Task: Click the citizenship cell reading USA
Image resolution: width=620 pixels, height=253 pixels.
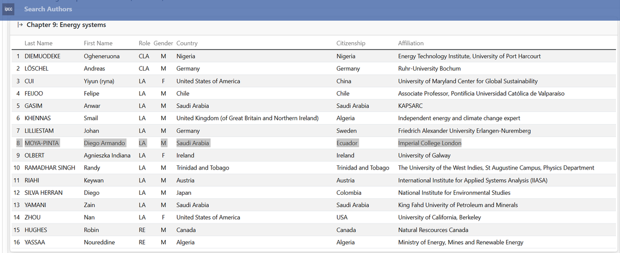Action: click(342, 217)
